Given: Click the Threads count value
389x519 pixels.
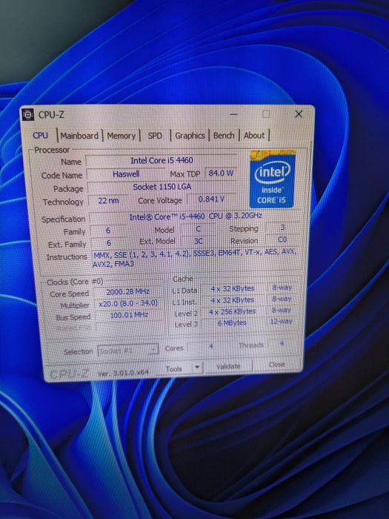Looking at the screenshot, I should pyautogui.click(x=282, y=343).
